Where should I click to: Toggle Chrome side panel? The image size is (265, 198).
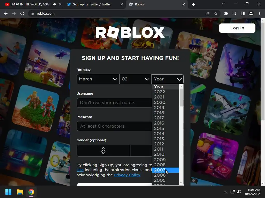(243, 13)
